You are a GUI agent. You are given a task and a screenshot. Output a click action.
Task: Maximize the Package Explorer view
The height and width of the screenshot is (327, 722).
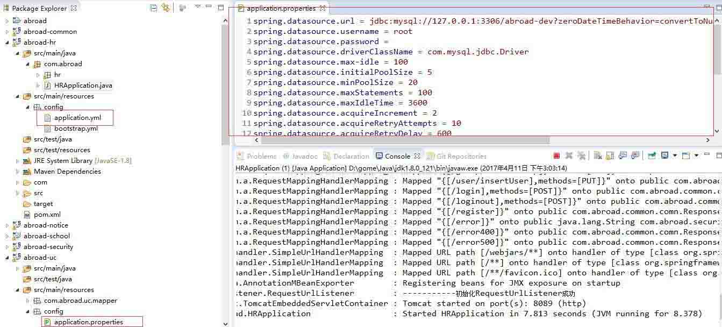pyautogui.click(x=220, y=8)
